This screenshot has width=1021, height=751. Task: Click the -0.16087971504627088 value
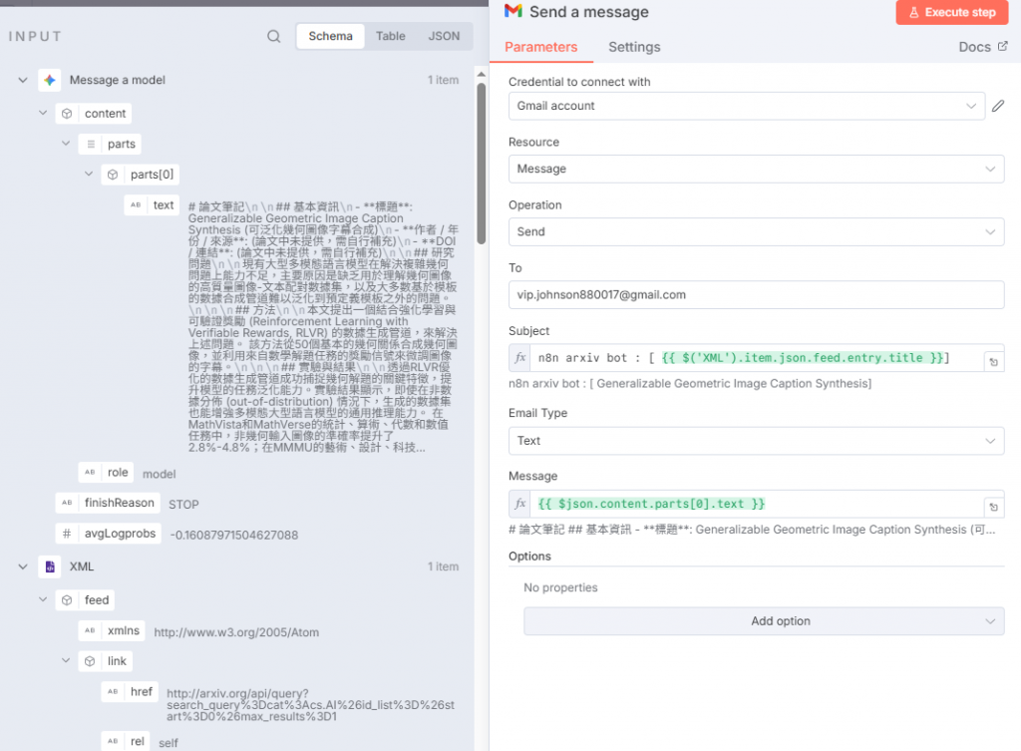coord(233,536)
